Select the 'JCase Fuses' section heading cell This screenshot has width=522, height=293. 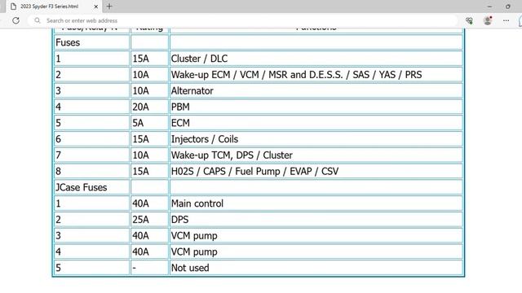point(92,187)
